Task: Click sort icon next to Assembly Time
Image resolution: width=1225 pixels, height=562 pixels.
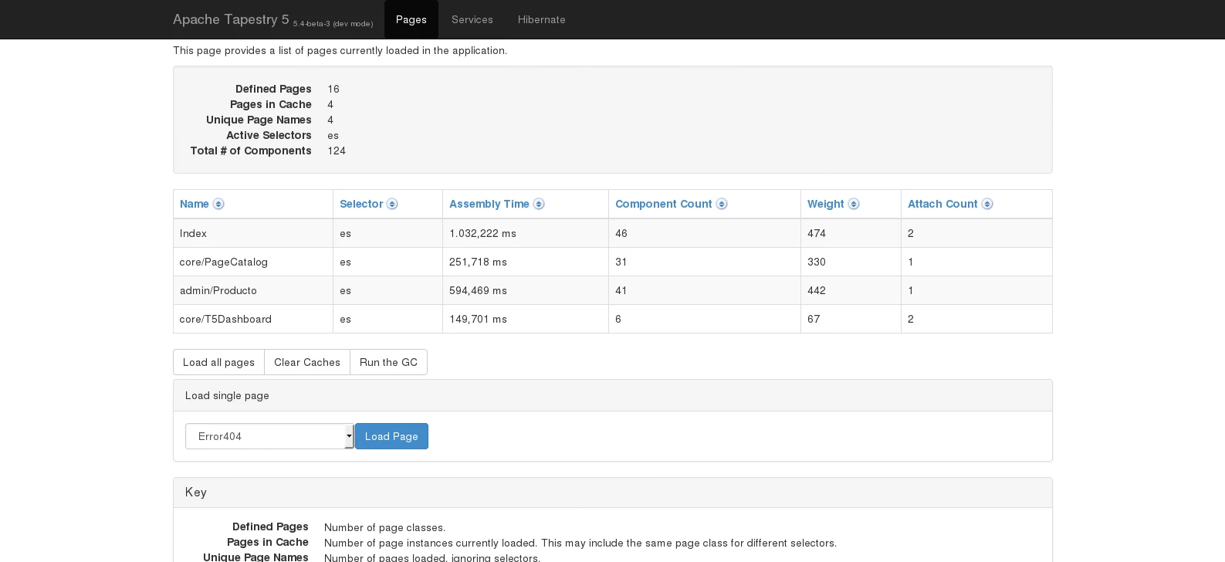Action: click(x=539, y=204)
